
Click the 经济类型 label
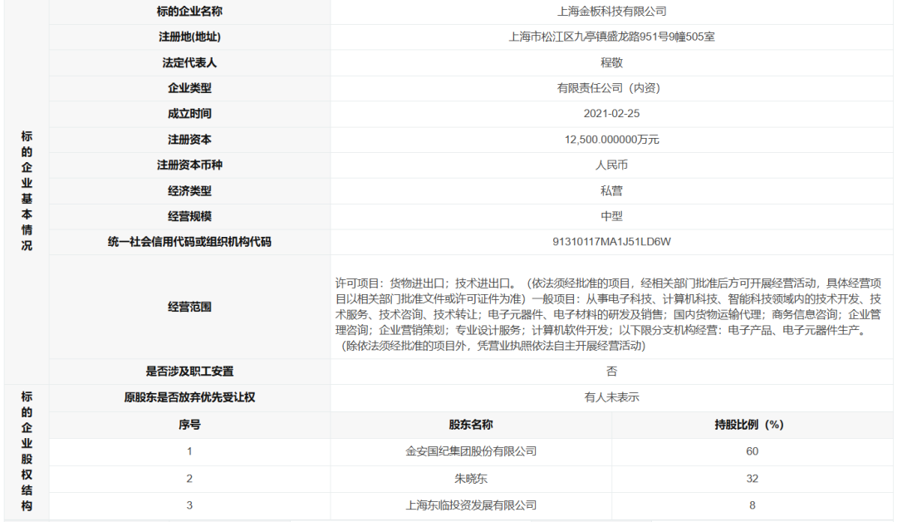point(189,190)
